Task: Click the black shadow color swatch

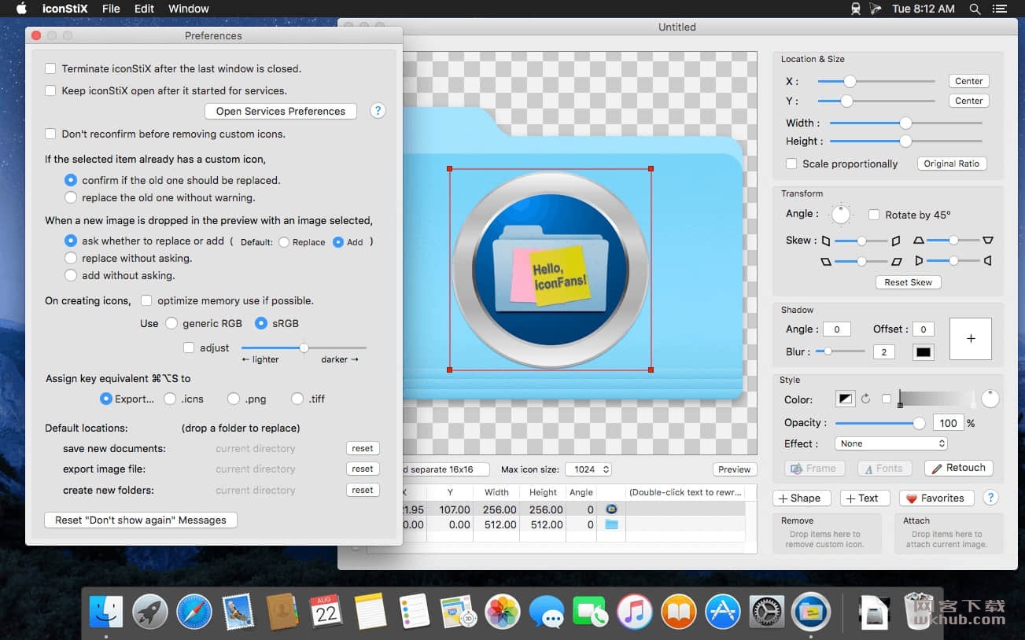Action: pyautogui.click(x=924, y=351)
